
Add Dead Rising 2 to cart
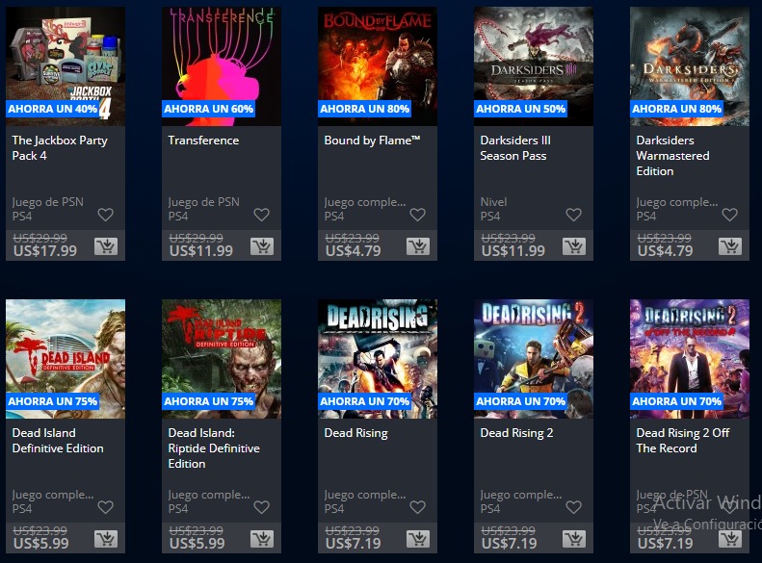pos(574,539)
